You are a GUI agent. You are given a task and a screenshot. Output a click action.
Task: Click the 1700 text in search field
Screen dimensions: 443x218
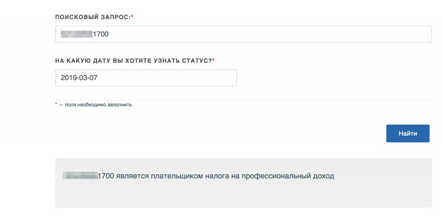(x=101, y=34)
